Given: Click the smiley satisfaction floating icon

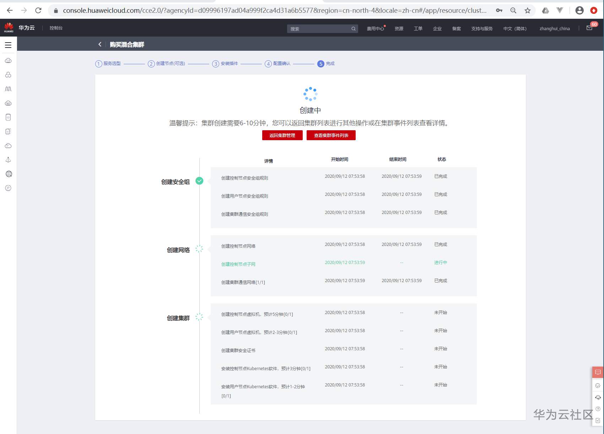Looking at the screenshot, I should click(x=598, y=385).
